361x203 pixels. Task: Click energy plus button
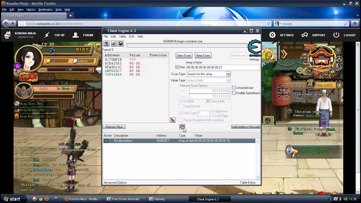click(91, 70)
